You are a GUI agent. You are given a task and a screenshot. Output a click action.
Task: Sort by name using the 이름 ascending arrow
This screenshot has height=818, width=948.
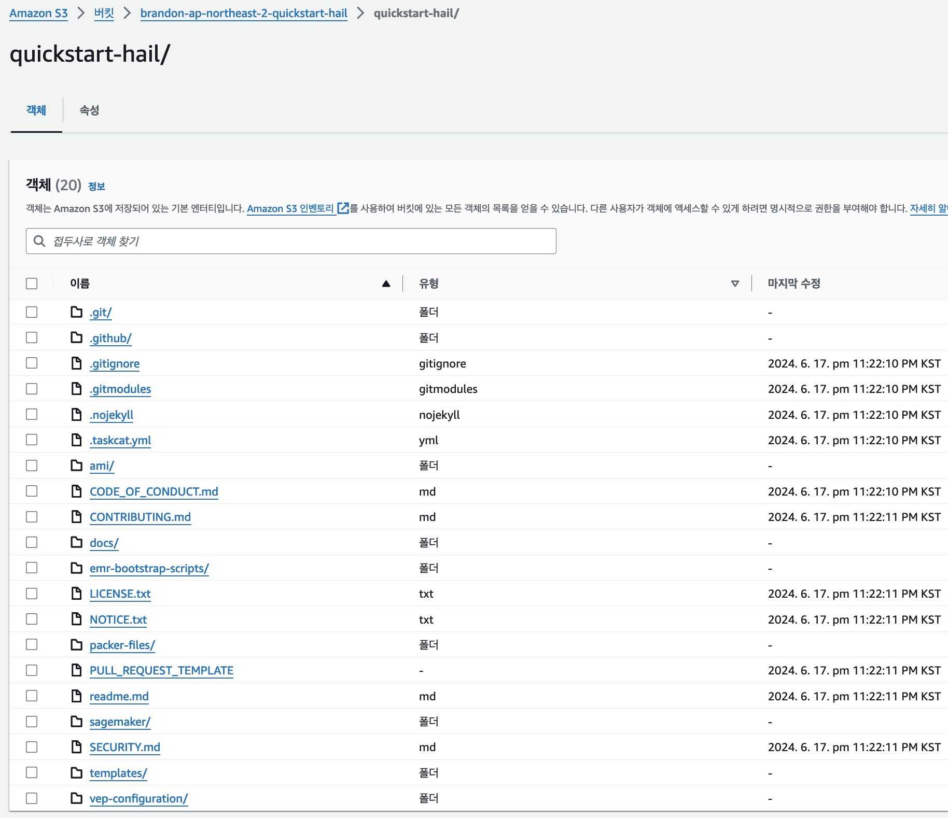coord(386,284)
